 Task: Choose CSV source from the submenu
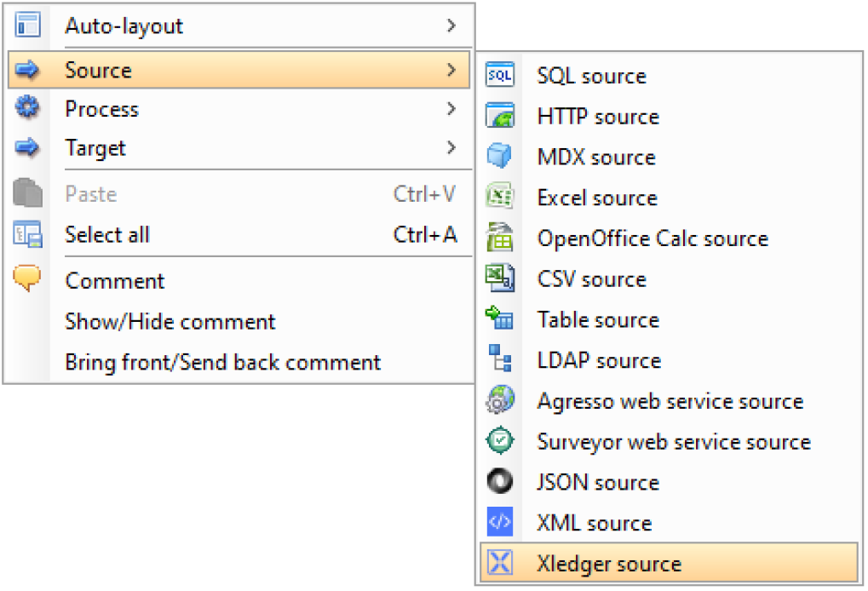click(x=591, y=279)
